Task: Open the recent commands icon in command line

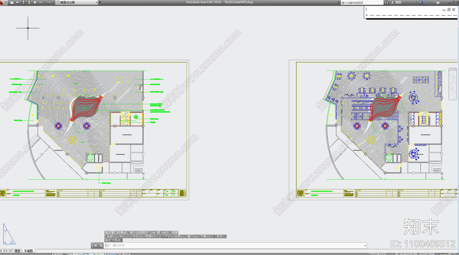Action: 107,246
